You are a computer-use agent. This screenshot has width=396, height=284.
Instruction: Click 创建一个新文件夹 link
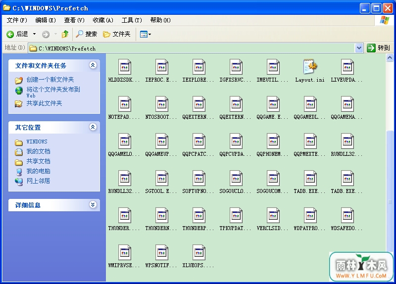pyautogui.click(x=50, y=80)
